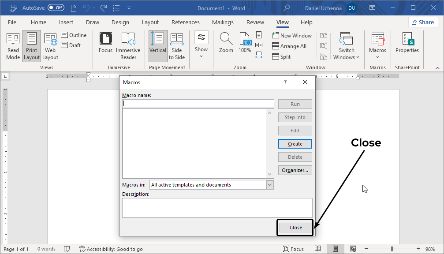Open the Show group options
The width and height of the screenshot is (444, 254).
click(x=201, y=45)
